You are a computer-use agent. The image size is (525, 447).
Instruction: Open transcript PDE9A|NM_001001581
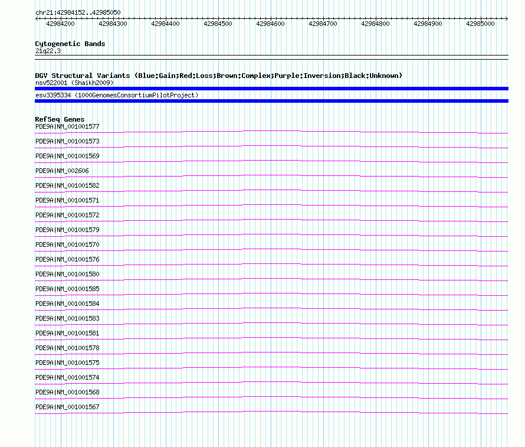(x=68, y=333)
